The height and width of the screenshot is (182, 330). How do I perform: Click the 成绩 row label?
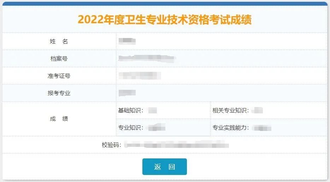[59, 119]
